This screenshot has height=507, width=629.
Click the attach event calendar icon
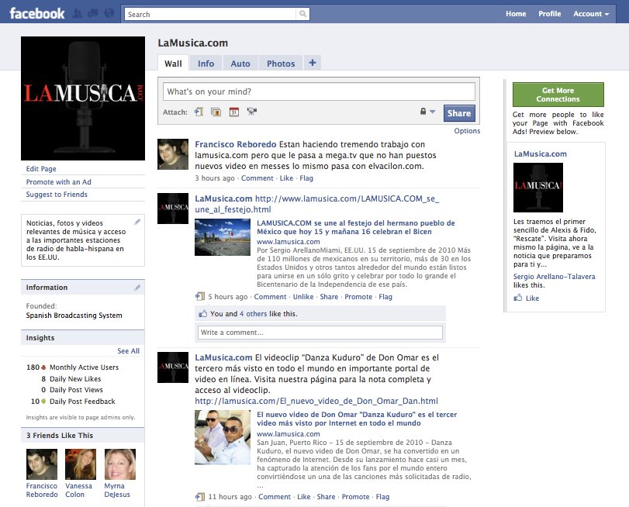[233, 112]
